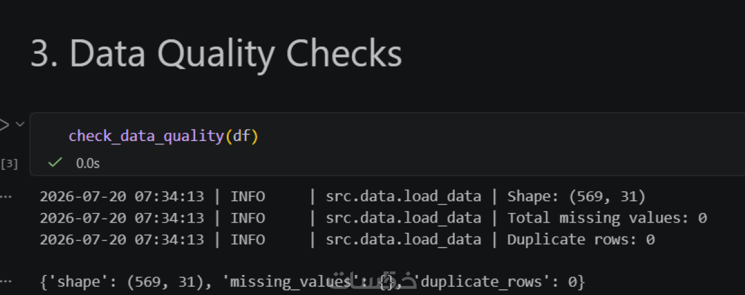
Task: Click src.data.load_data in the Duplicate rows line
Action: [x=403, y=239]
